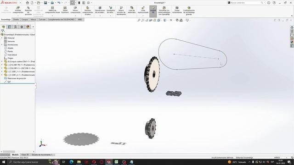The height and width of the screenshot is (165, 294).
Task: Open a file with the Open icon
Action: [39, 3]
